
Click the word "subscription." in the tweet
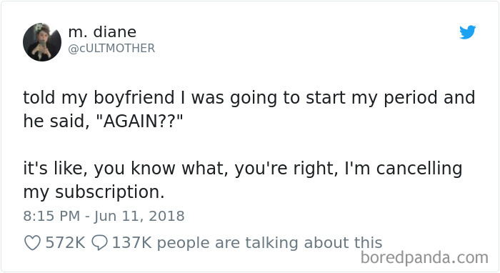click(x=110, y=192)
